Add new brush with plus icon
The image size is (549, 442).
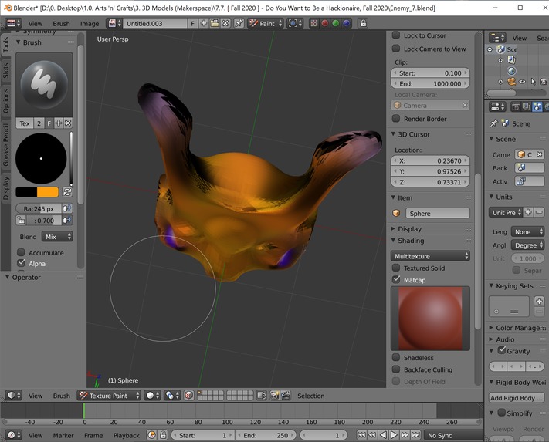point(59,123)
